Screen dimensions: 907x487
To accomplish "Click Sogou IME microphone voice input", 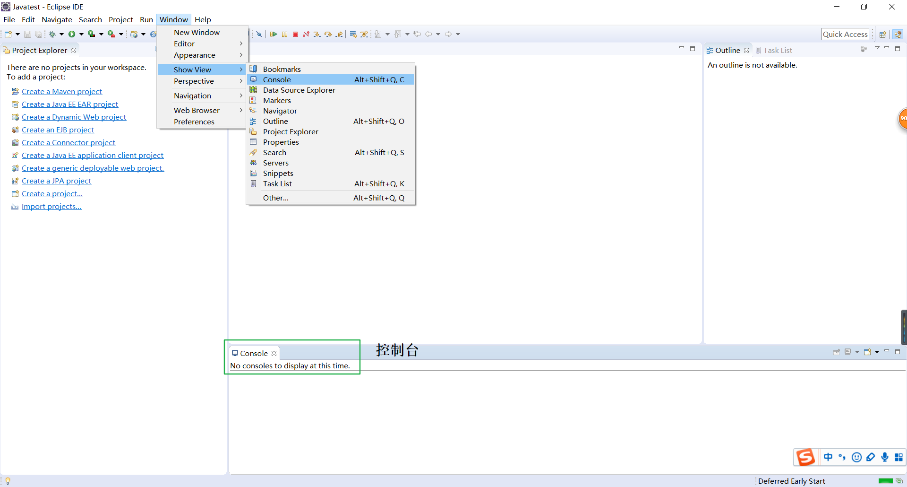I will click(884, 457).
